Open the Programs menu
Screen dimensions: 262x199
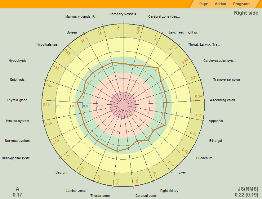[242, 4]
